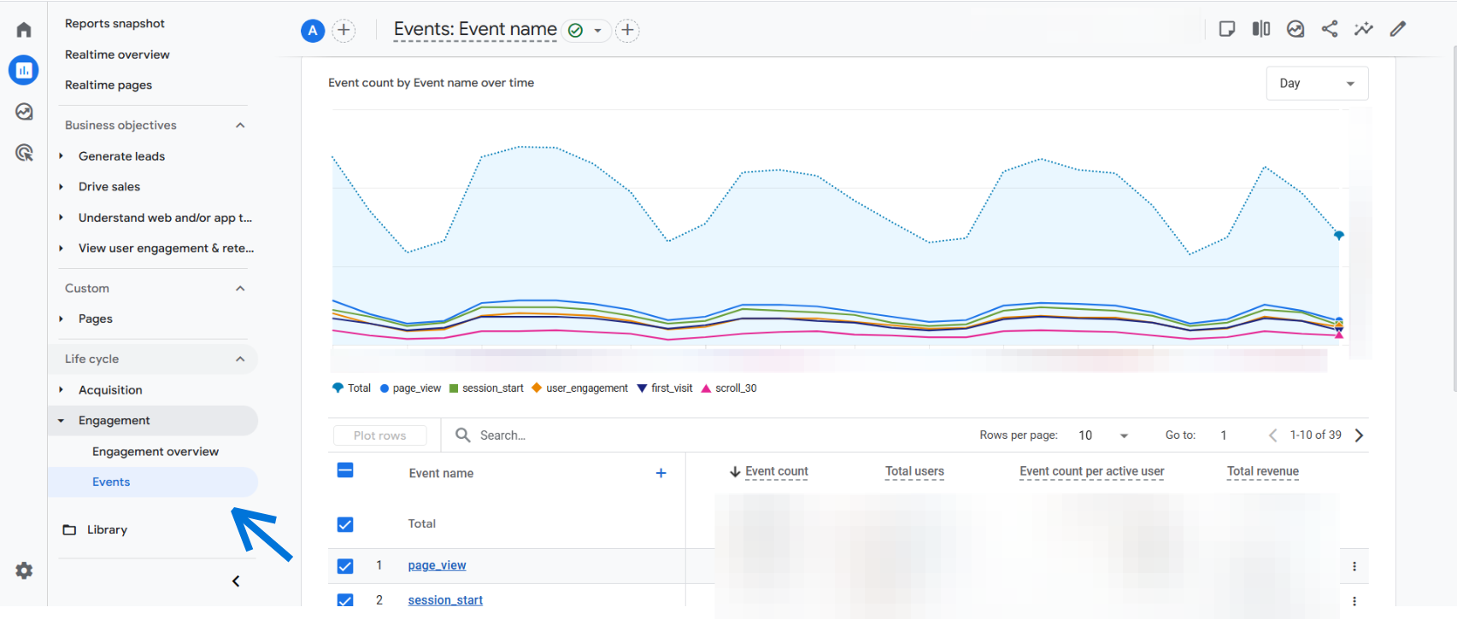The height and width of the screenshot is (619, 1457).
Task: Toggle first_visit series in chart legend
Action: click(x=665, y=388)
